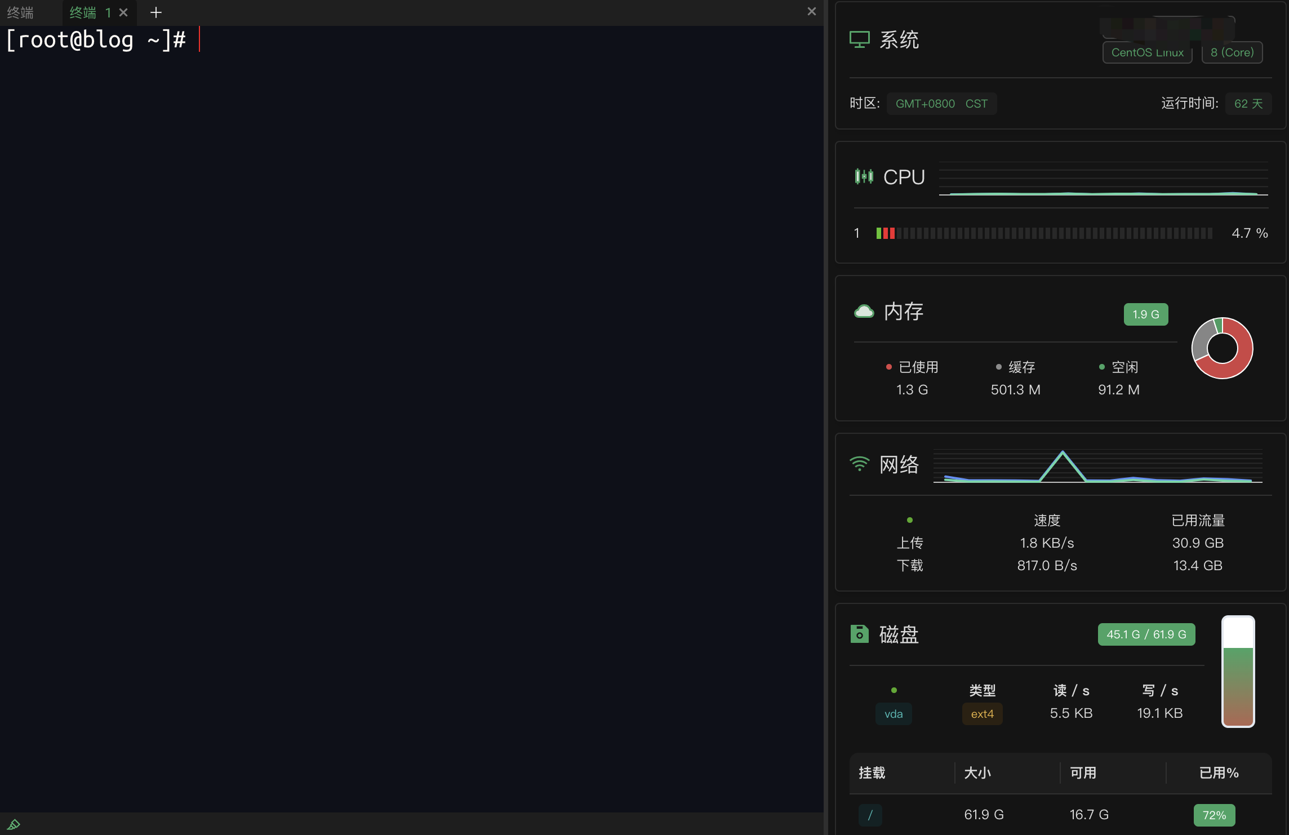Click the ext4 filesystem type tag

(x=982, y=714)
